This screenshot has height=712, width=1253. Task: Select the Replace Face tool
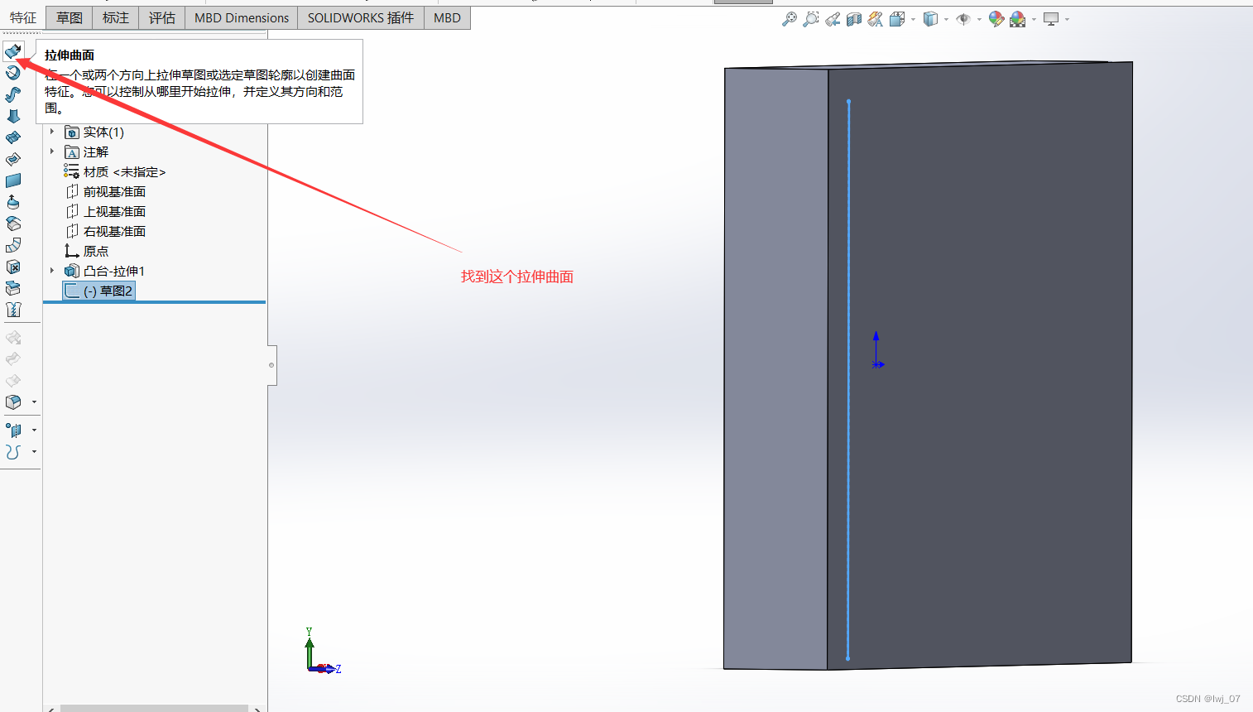(x=13, y=288)
